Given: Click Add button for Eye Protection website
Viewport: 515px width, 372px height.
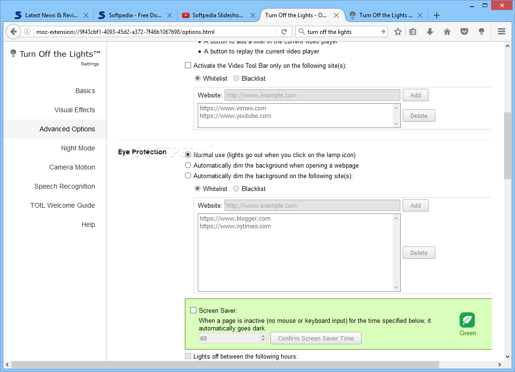Looking at the screenshot, I should coord(416,205).
